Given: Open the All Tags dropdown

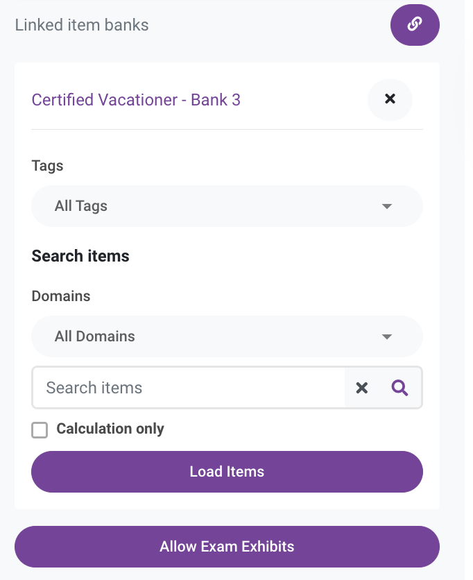Looking at the screenshot, I should coord(227,206).
